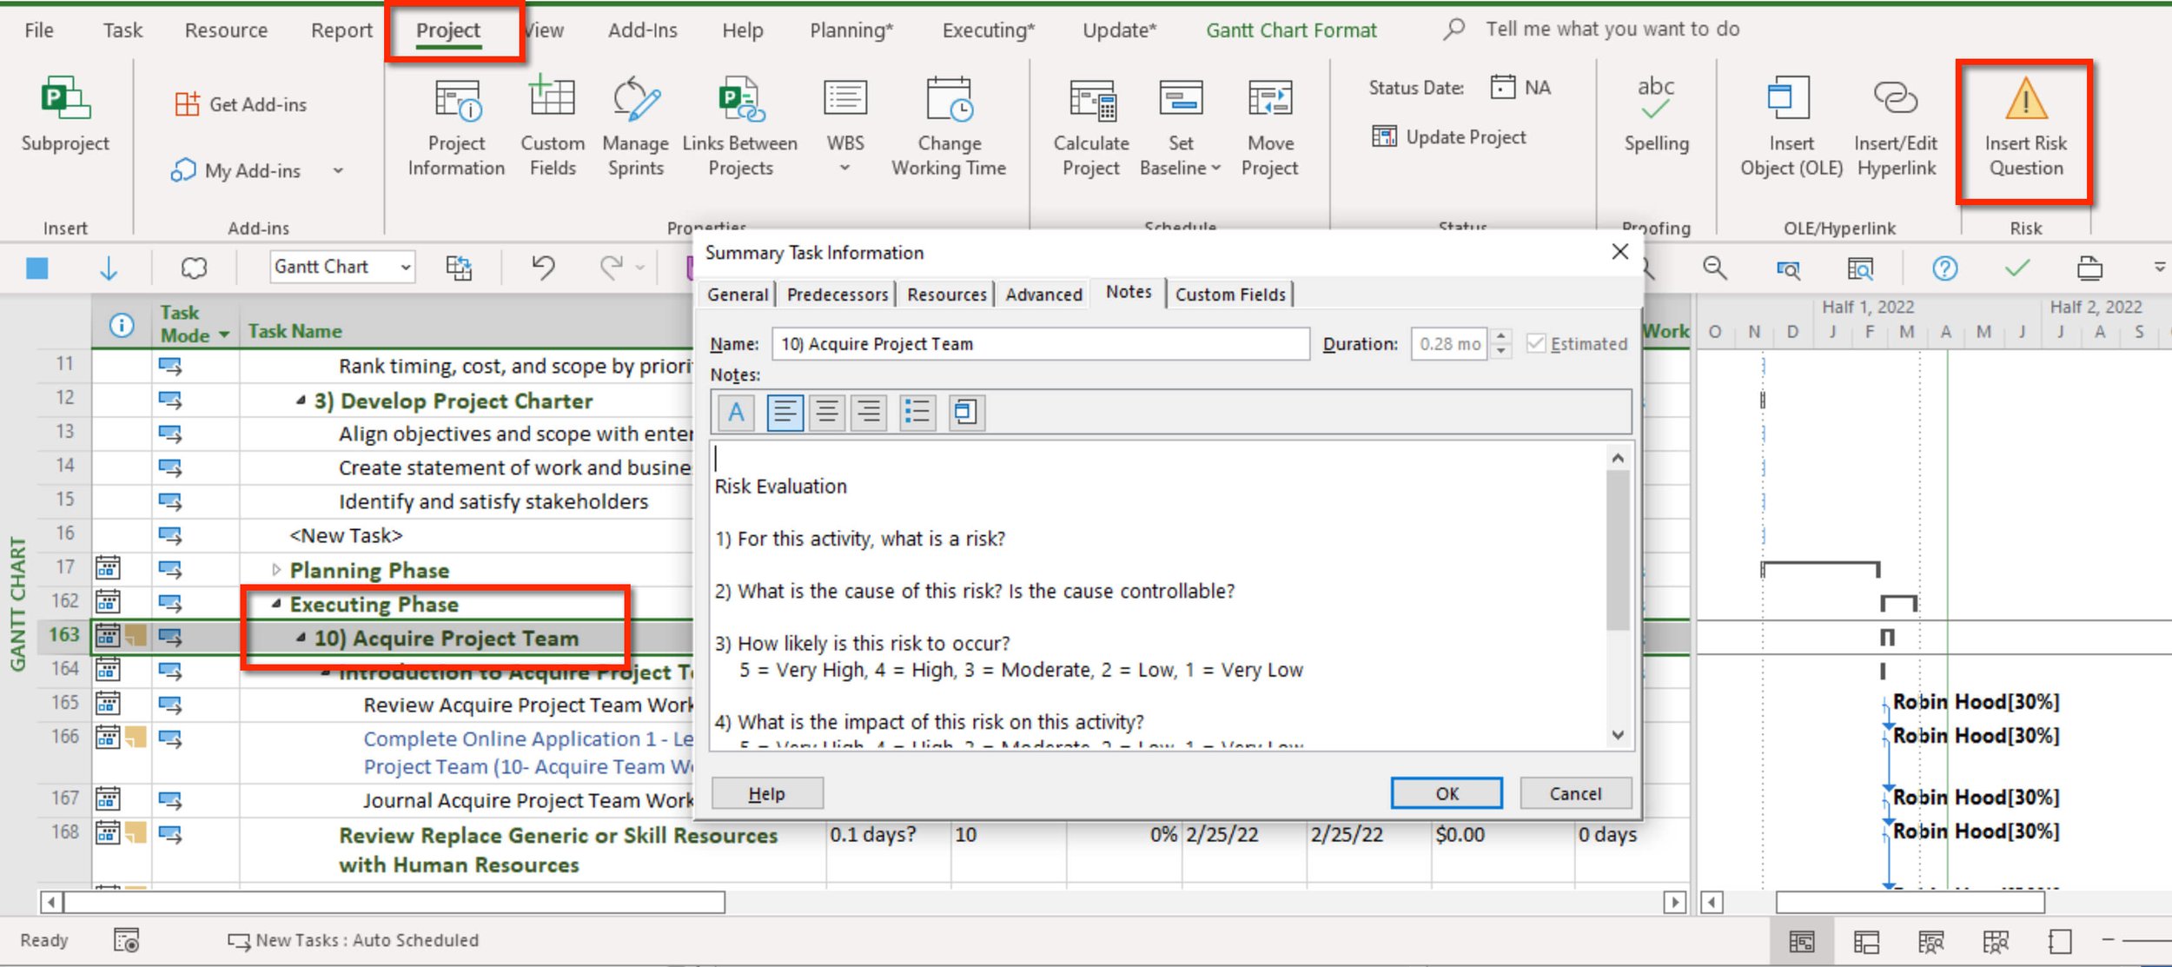Click the task Name input field
Image resolution: width=2172 pixels, height=967 pixels.
coord(1040,344)
